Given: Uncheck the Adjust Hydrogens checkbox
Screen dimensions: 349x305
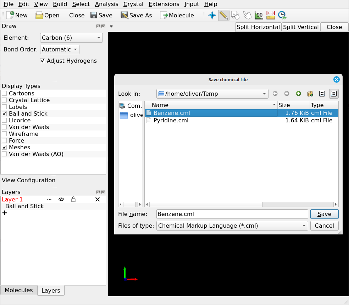Looking at the screenshot, I should [x=43, y=61].
